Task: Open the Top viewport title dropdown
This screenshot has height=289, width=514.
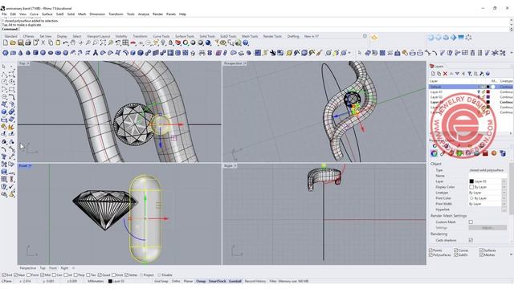Action: (x=28, y=63)
